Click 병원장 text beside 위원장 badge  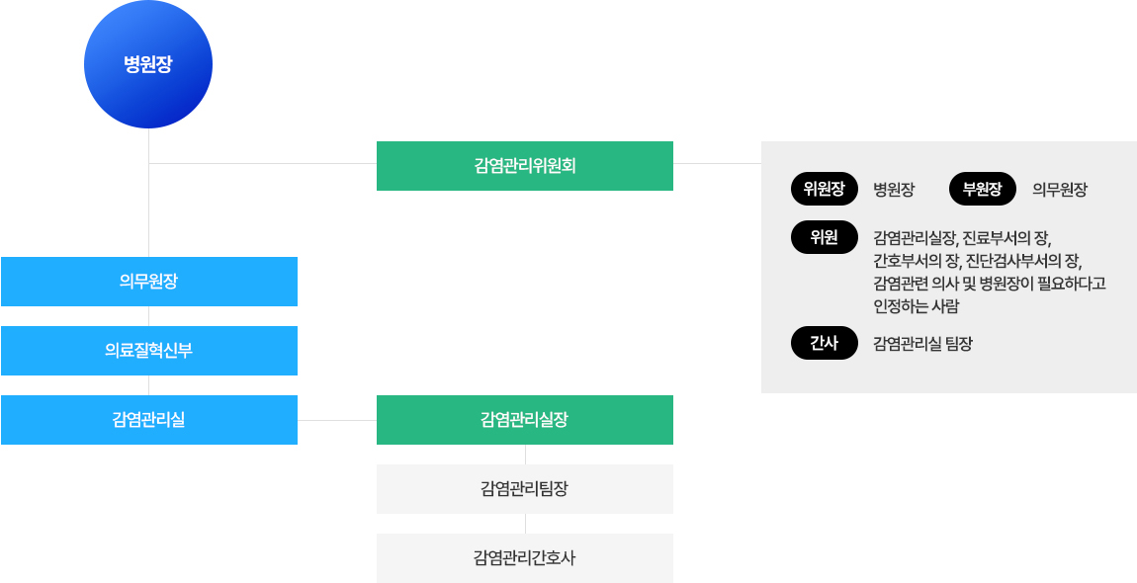click(894, 191)
